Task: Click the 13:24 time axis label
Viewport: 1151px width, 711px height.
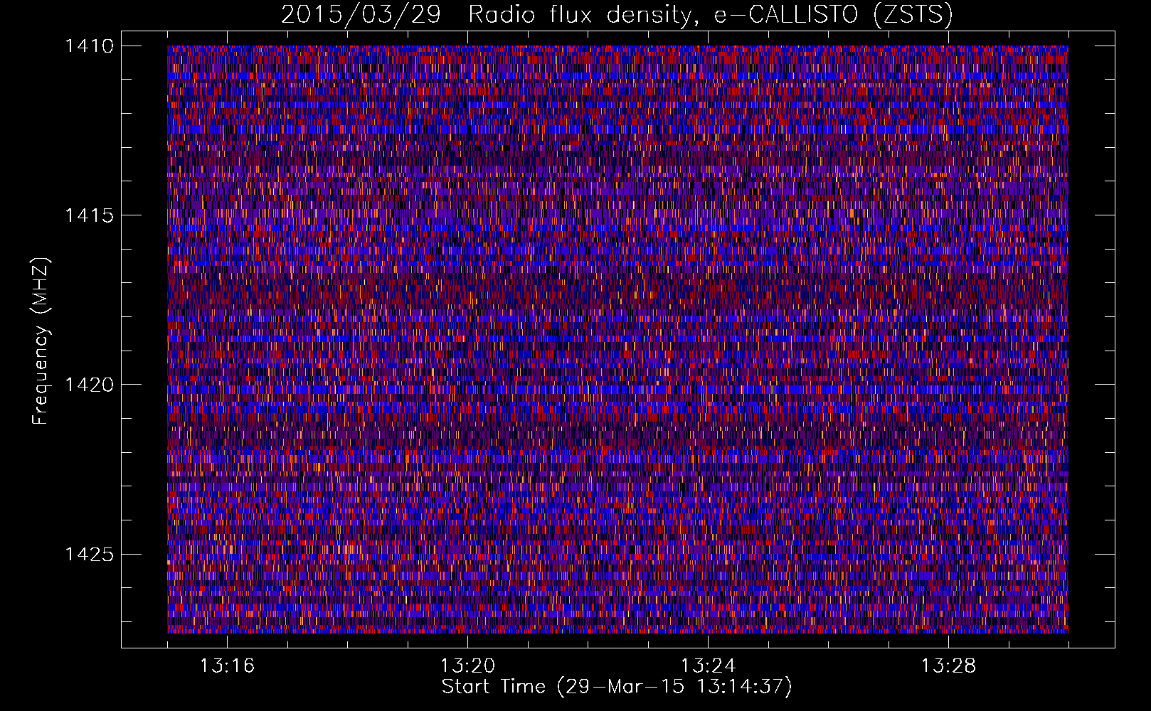Action: tap(708, 666)
